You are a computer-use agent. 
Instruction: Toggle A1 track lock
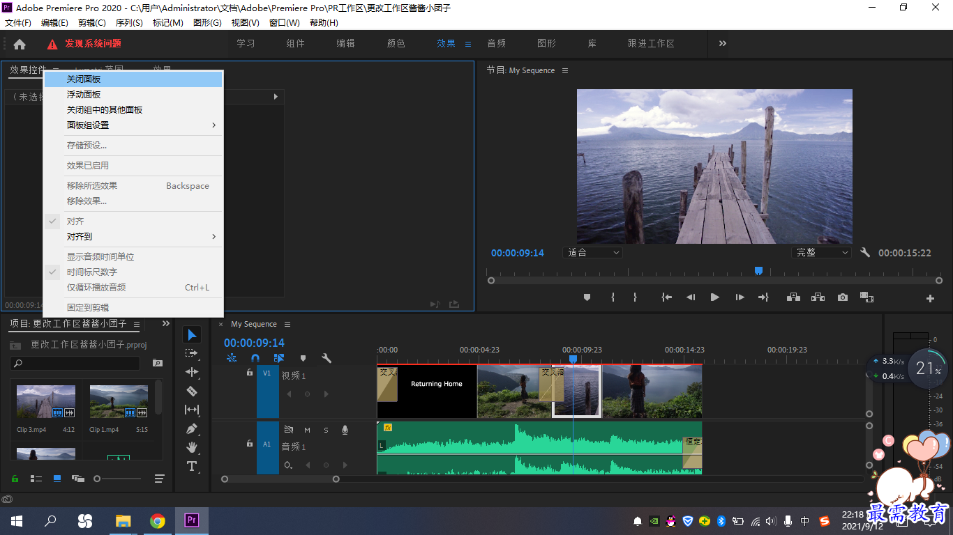(x=249, y=444)
